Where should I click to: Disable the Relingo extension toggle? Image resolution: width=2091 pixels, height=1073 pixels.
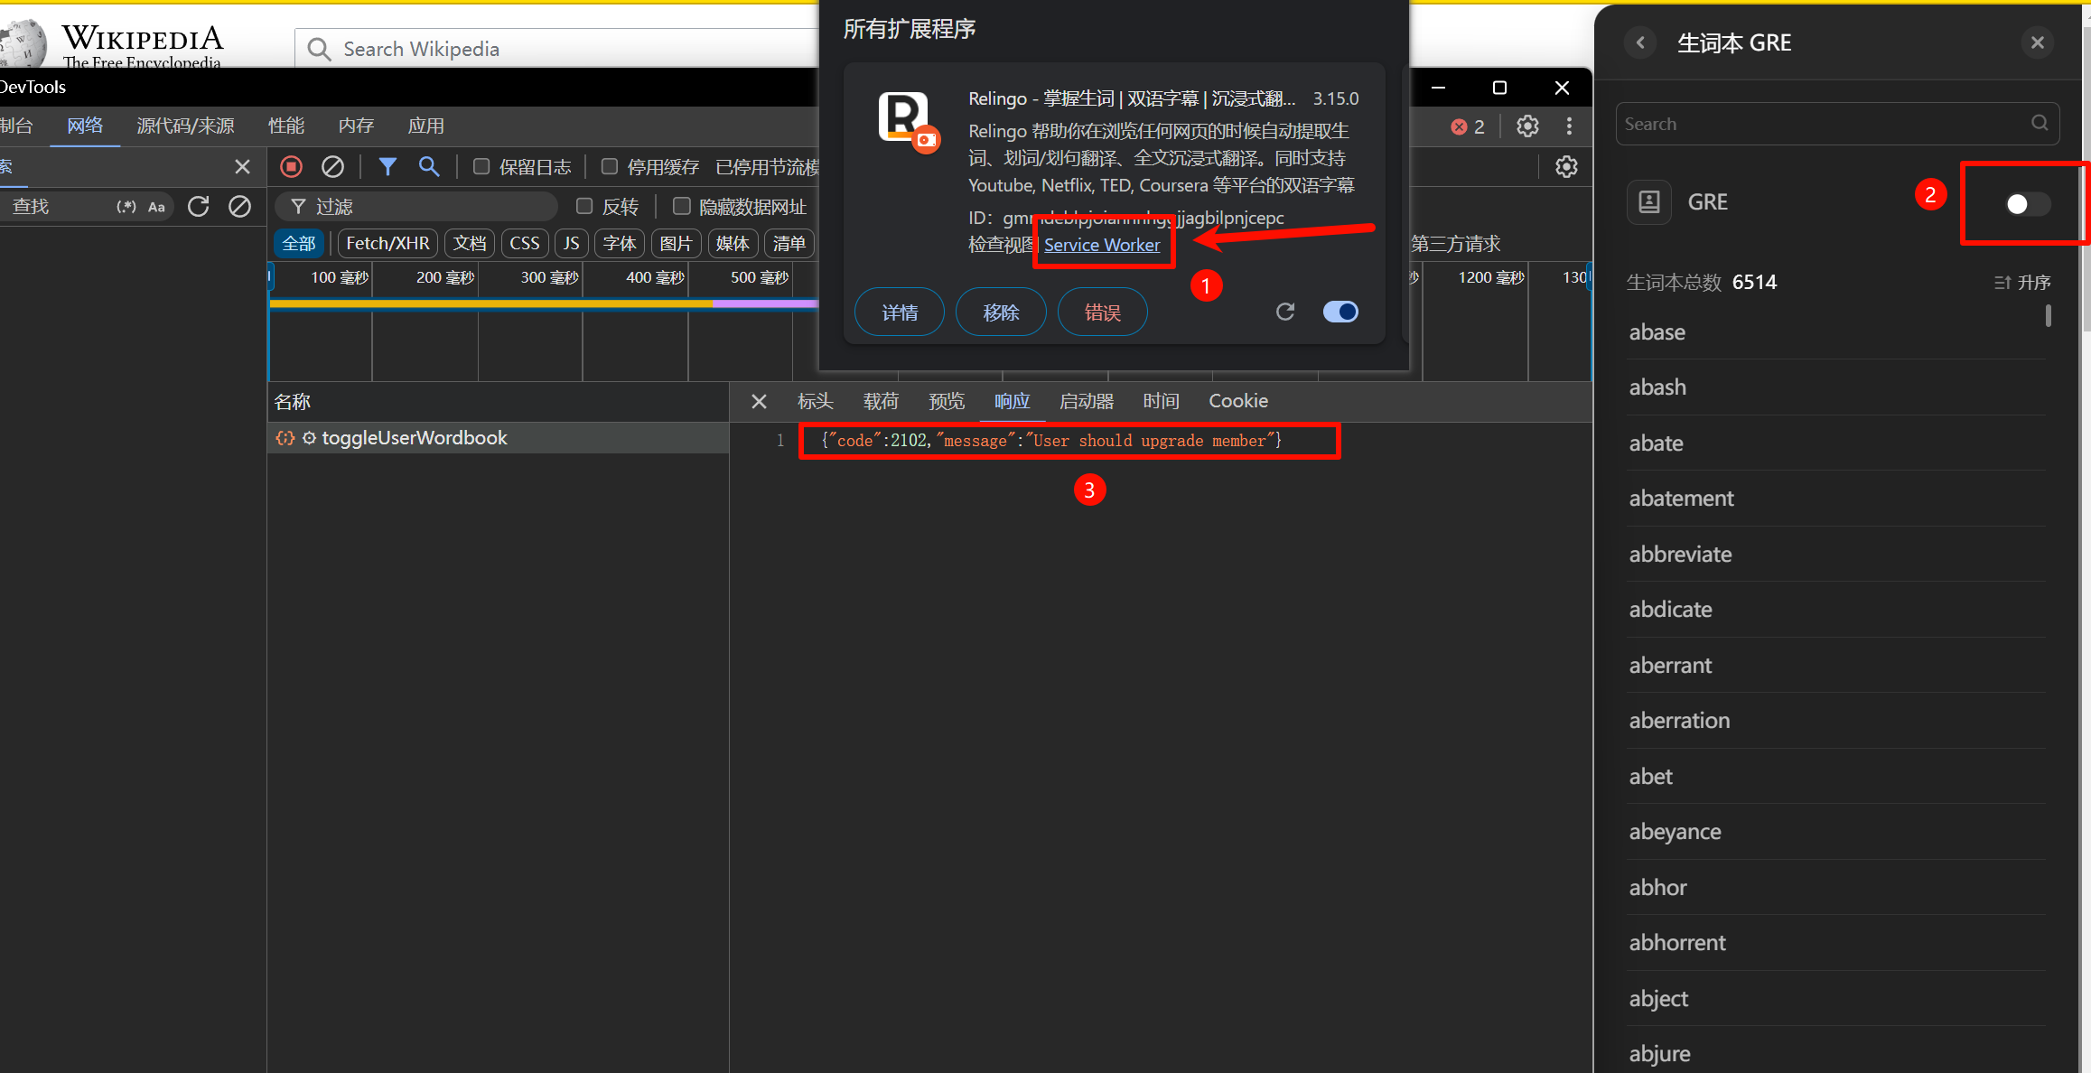(1340, 312)
